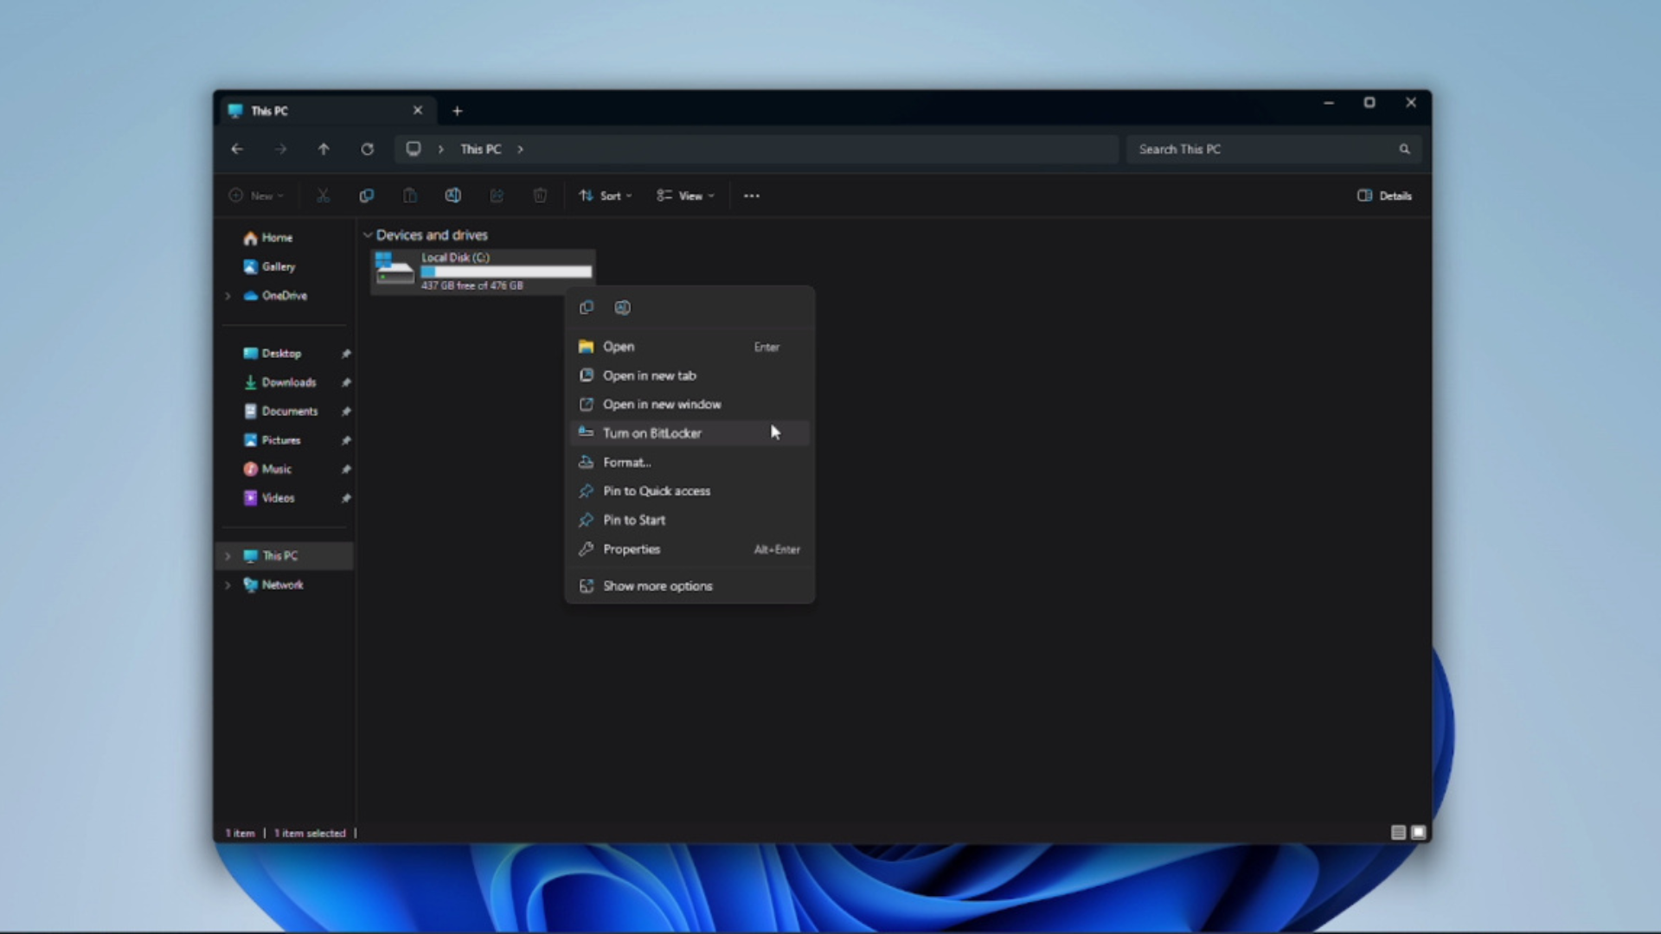The image size is (1661, 934).
Task: Select the Cut icon in the toolbar
Action: pos(324,195)
